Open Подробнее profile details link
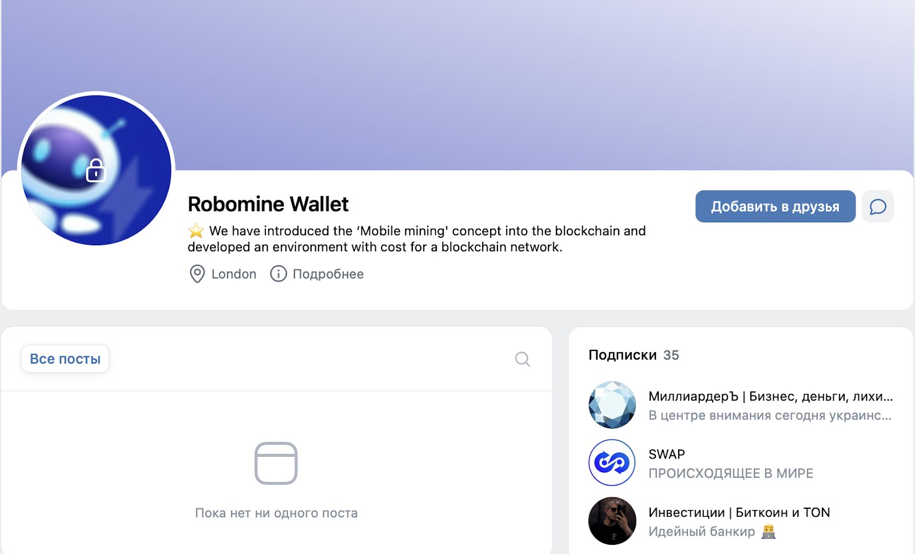This screenshot has height=554, width=915. point(328,274)
